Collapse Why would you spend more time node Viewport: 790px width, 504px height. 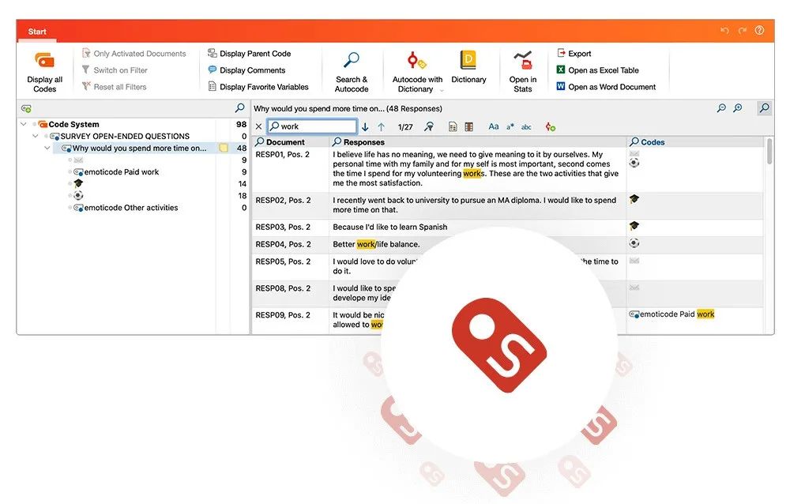(x=47, y=148)
